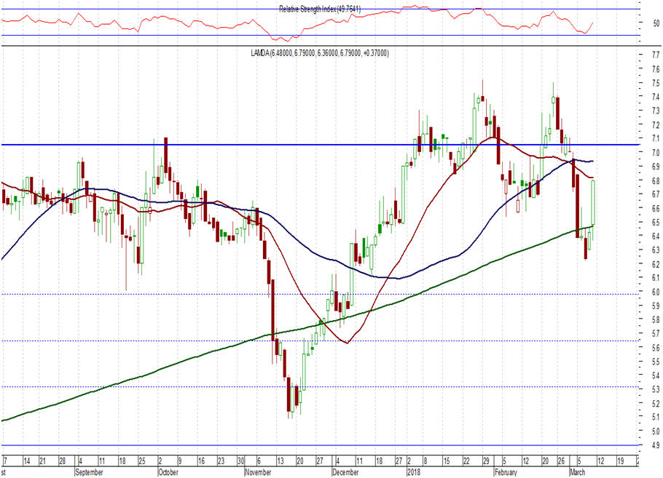This screenshot has height=478, width=663.
Task: Click price axis label 6.0
Action: point(656,292)
